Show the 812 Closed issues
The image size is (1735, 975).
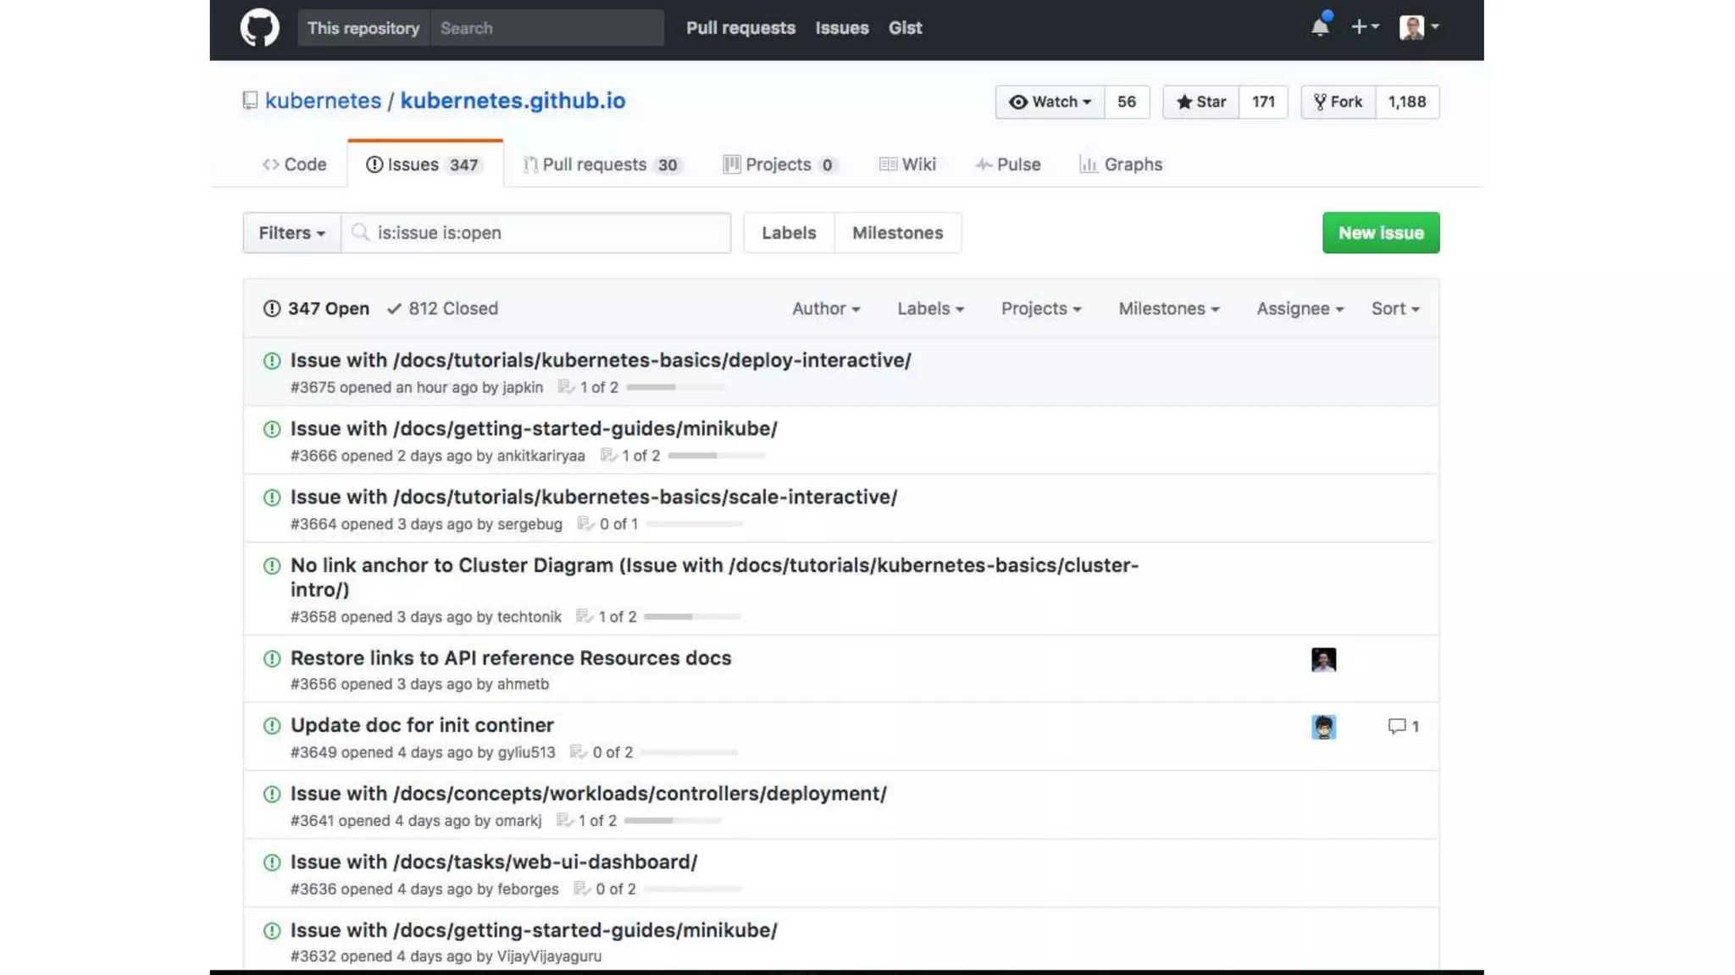(442, 308)
